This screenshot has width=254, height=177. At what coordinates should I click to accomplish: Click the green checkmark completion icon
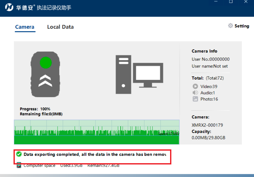(x=19, y=154)
